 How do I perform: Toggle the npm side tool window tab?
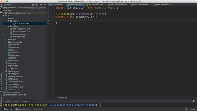pos(1,90)
